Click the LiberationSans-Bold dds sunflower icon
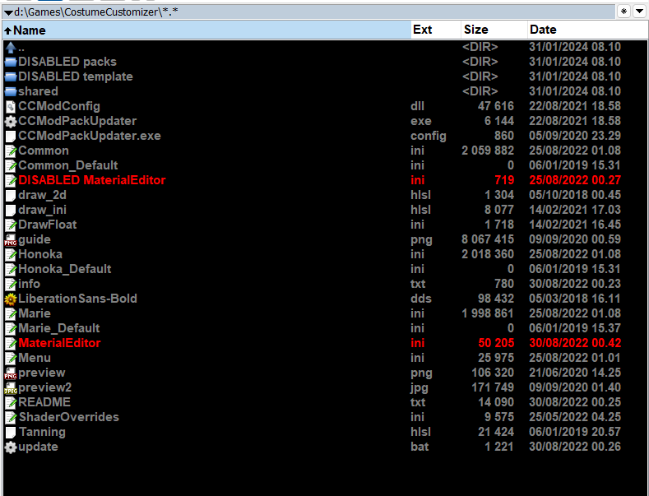 (x=11, y=299)
